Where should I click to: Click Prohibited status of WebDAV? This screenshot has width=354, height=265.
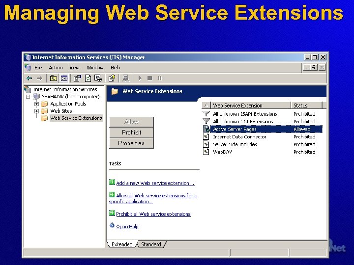304,152
